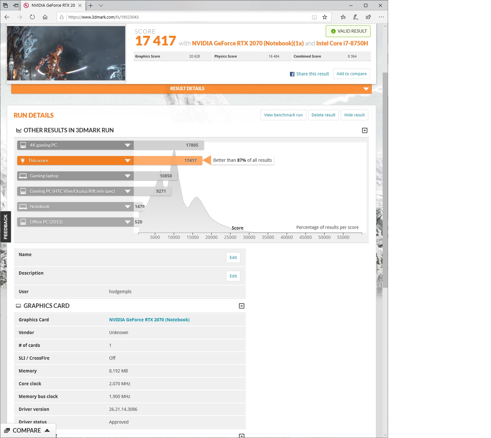
Task: Click the address bar URL field
Action: [189, 17]
